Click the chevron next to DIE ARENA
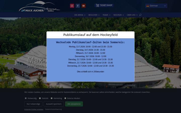The height and width of the screenshot is (113, 181). 85,15
